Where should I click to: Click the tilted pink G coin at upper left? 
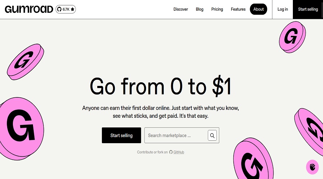point(25,61)
